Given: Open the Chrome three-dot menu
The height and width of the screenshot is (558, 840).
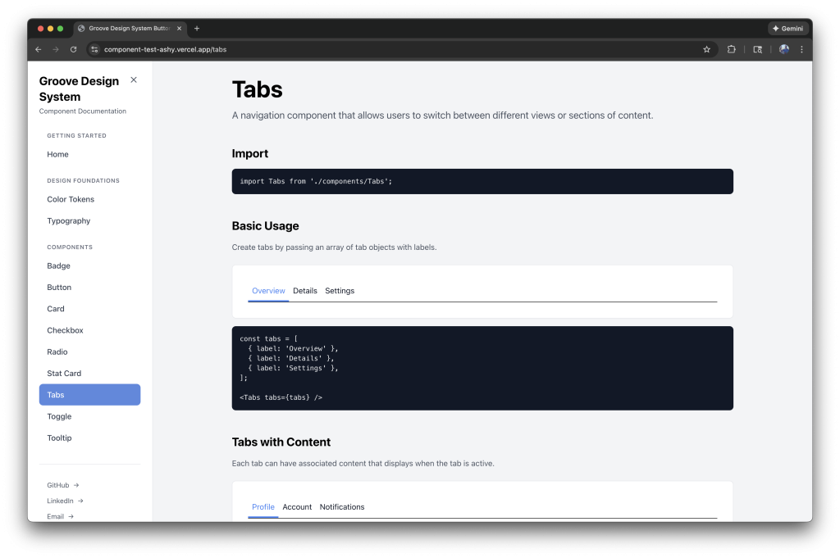Looking at the screenshot, I should tap(801, 49).
